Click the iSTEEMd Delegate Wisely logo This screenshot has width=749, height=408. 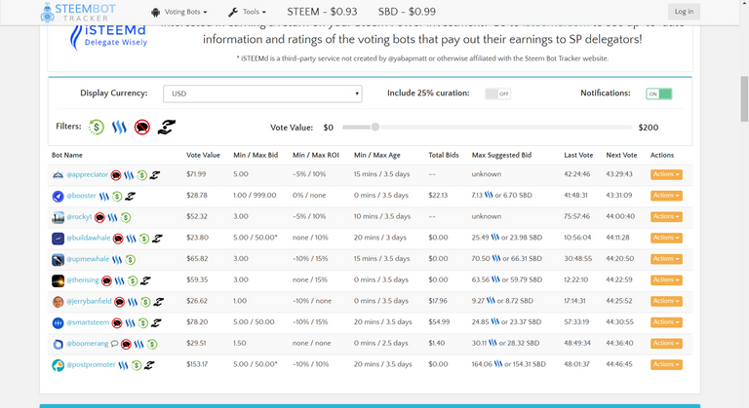pos(109,37)
